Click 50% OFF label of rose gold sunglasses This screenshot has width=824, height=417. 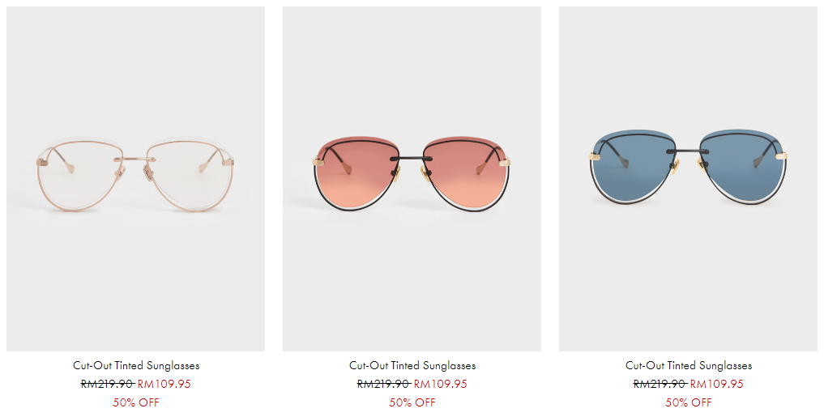point(135,402)
